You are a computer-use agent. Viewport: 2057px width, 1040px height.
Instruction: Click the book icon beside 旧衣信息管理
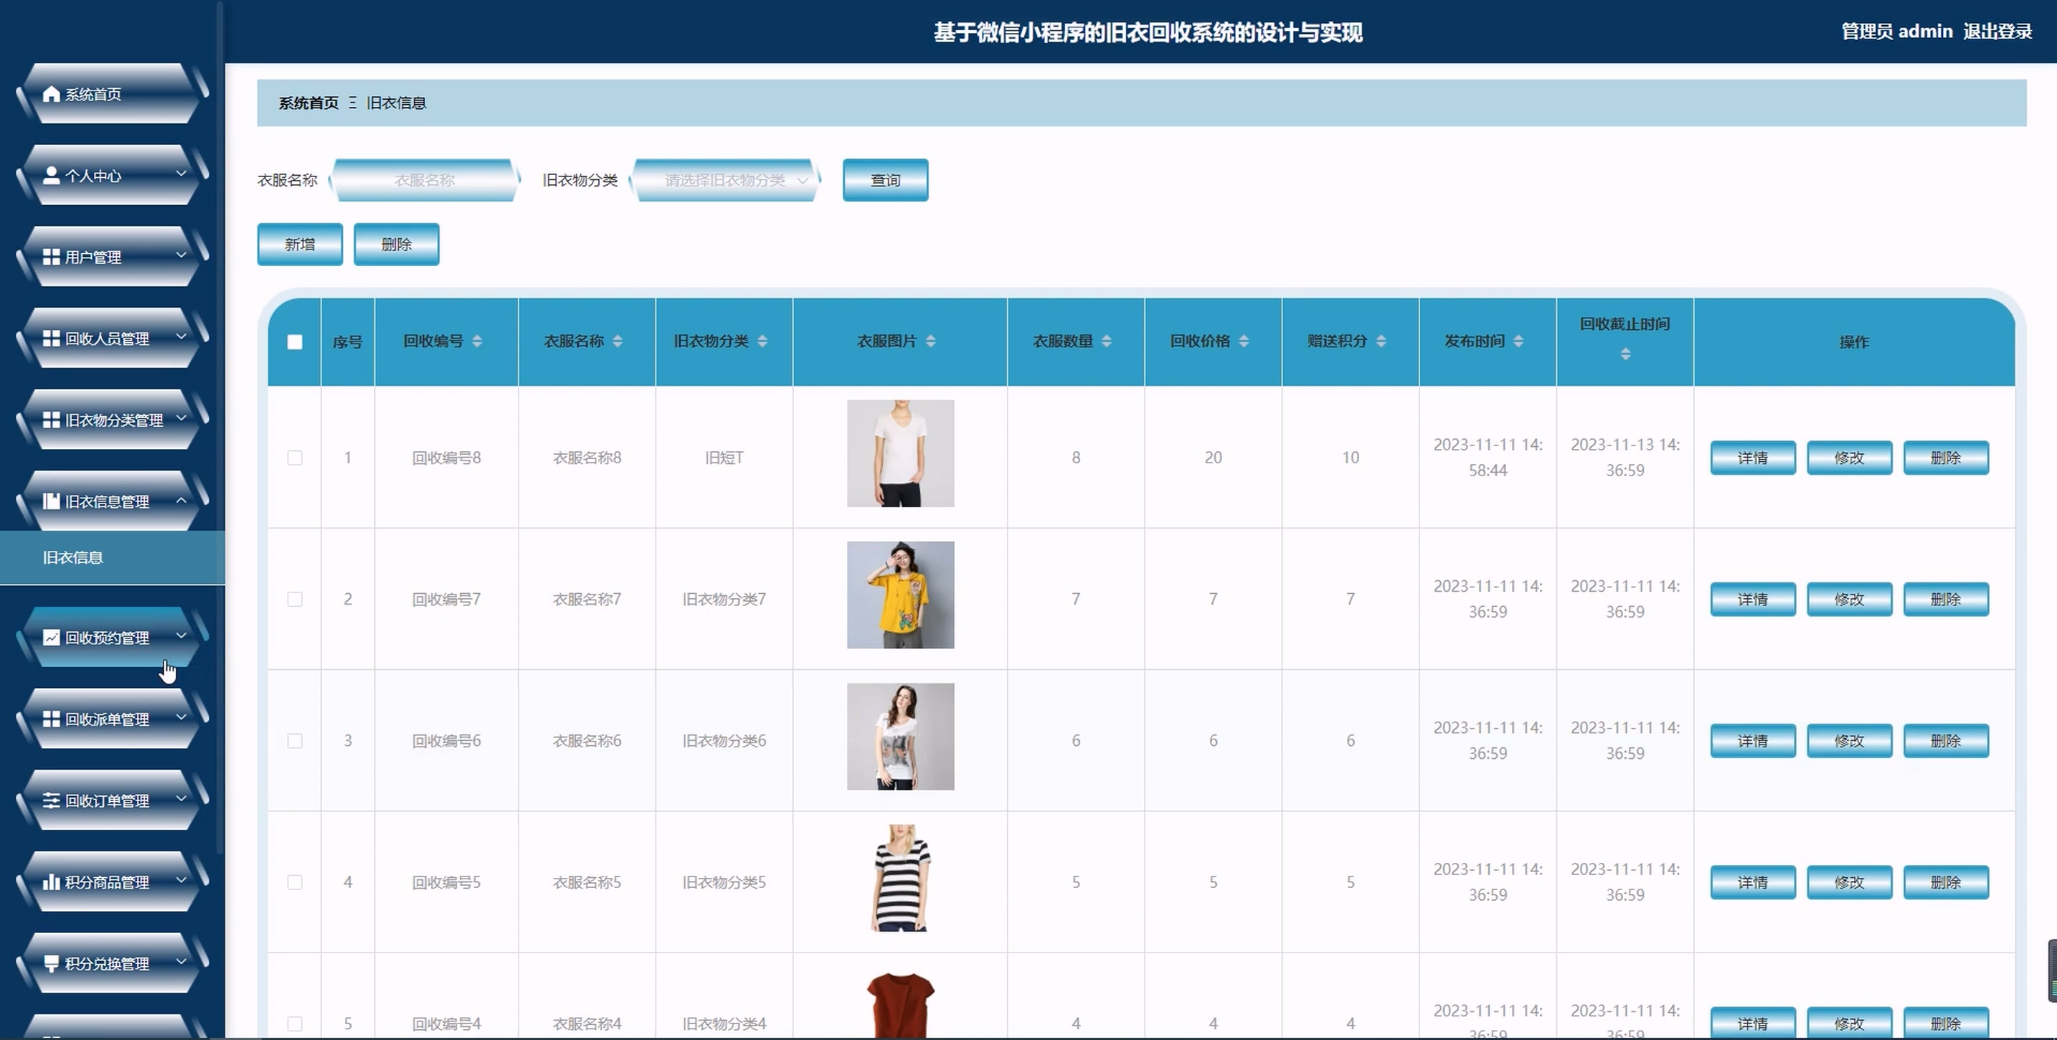[x=51, y=501]
